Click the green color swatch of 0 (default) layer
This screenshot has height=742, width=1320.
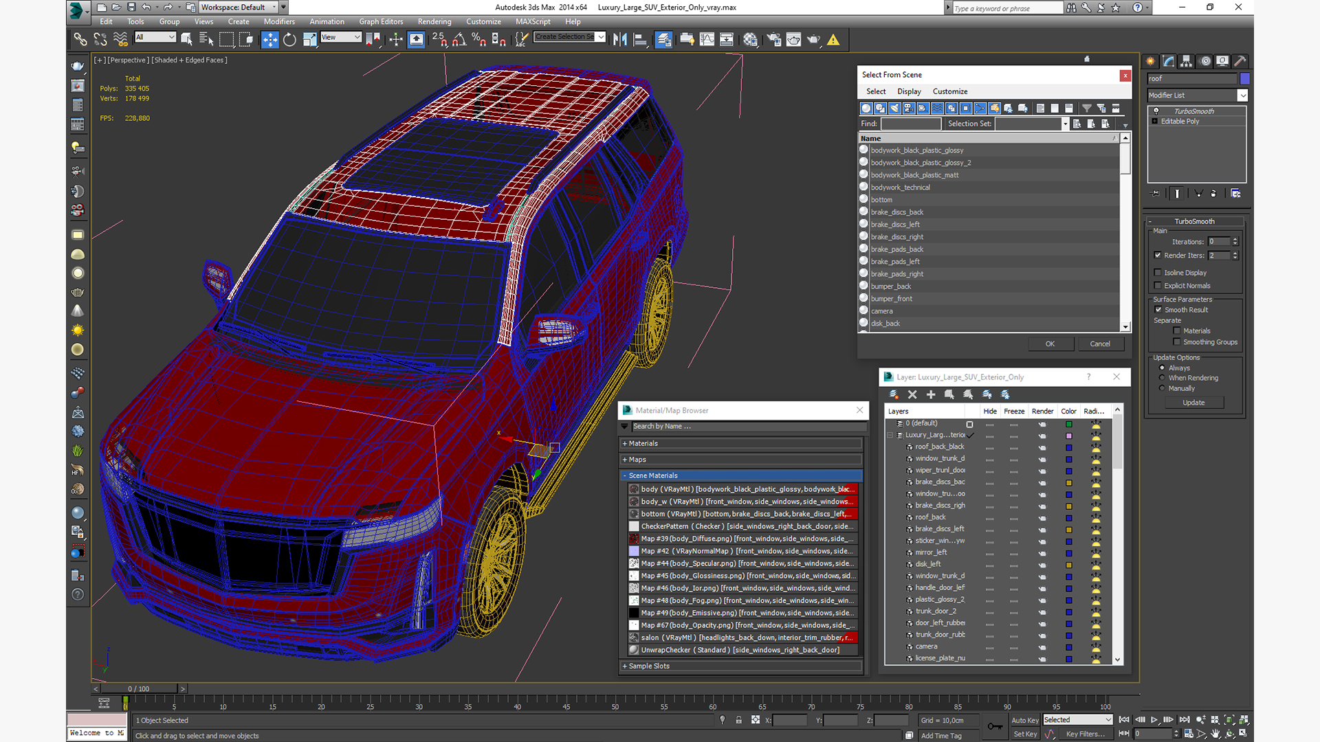(1069, 425)
